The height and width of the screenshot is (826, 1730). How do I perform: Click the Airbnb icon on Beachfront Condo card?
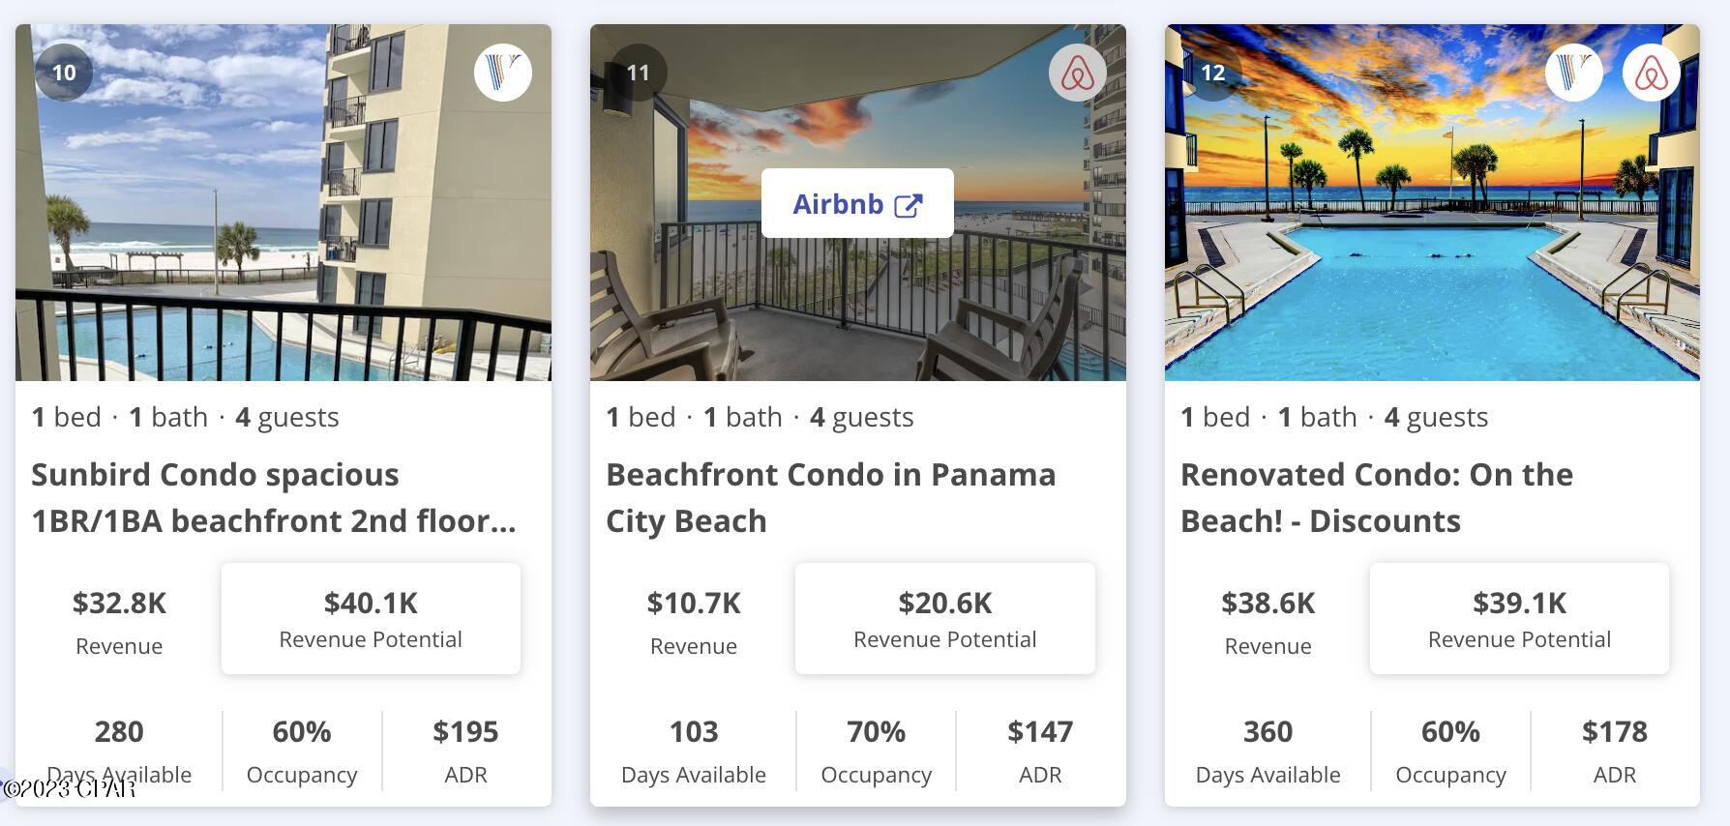[x=1076, y=72]
